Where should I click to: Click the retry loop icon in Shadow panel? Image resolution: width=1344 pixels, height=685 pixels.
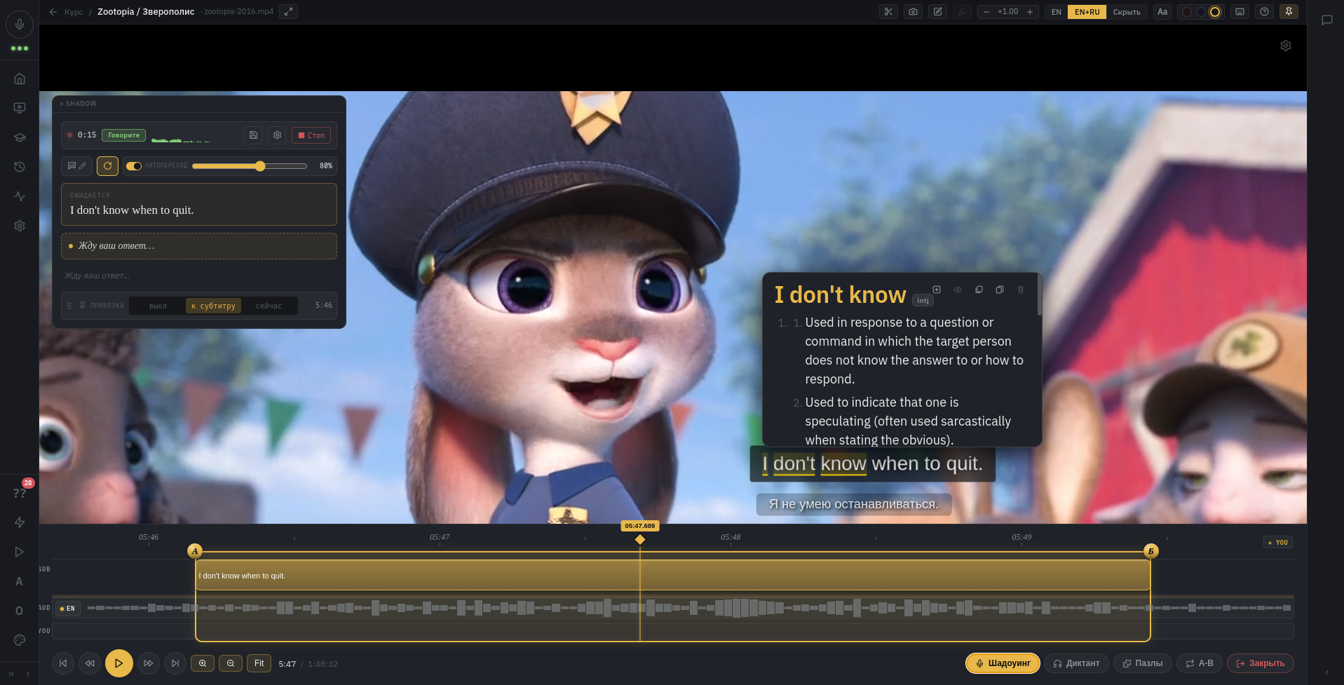pos(107,166)
